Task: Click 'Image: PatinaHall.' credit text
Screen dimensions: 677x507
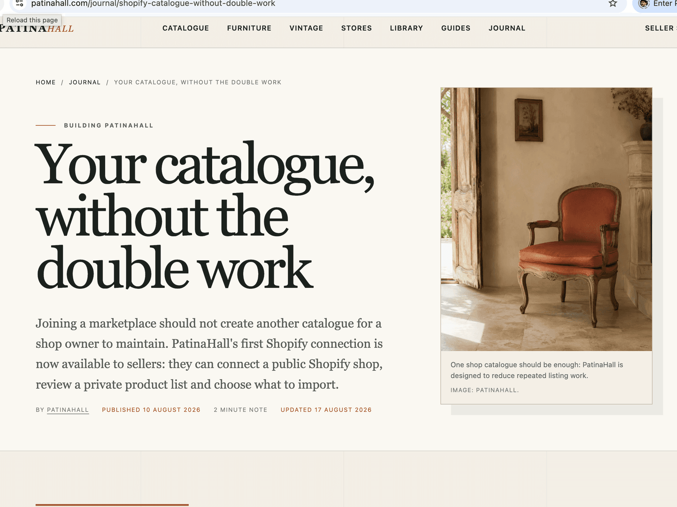Action: [485, 390]
